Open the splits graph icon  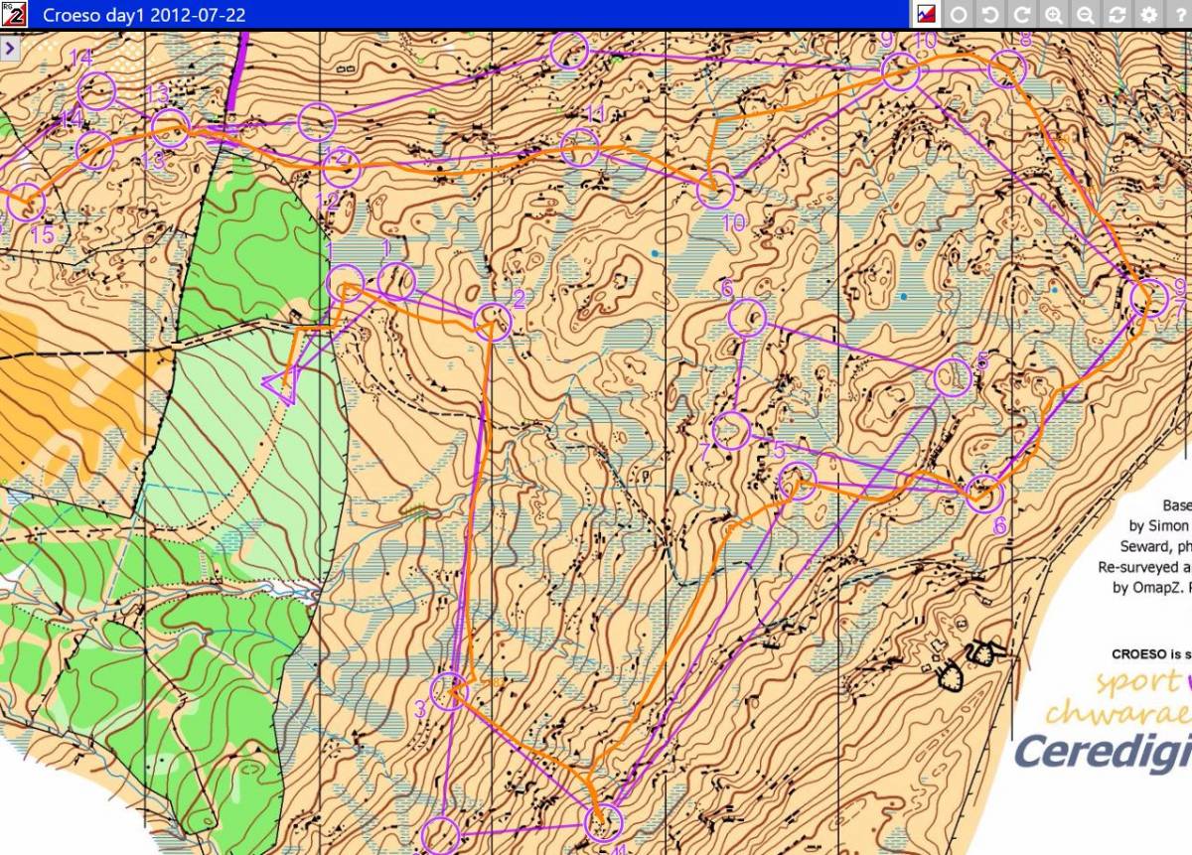pyautogui.click(x=926, y=15)
